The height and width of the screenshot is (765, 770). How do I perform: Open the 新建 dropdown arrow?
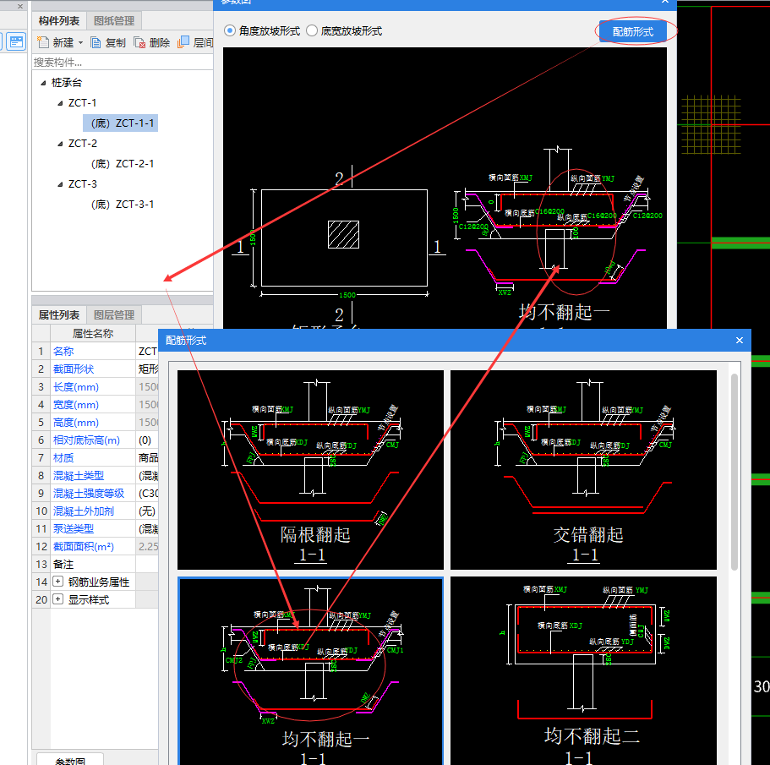coord(80,43)
